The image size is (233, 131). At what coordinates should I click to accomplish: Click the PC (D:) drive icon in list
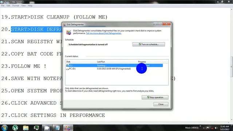click(67, 69)
